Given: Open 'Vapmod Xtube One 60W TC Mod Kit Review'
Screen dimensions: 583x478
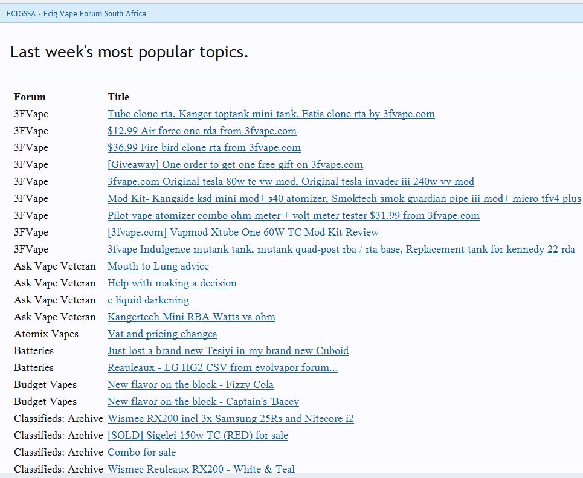Looking at the screenshot, I should pos(243,233).
